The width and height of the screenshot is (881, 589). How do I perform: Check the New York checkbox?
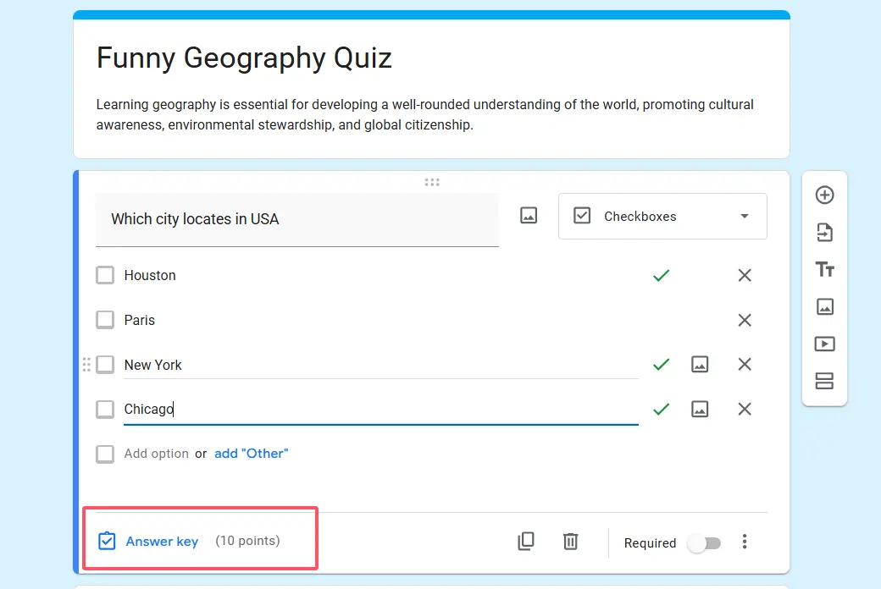(105, 365)
